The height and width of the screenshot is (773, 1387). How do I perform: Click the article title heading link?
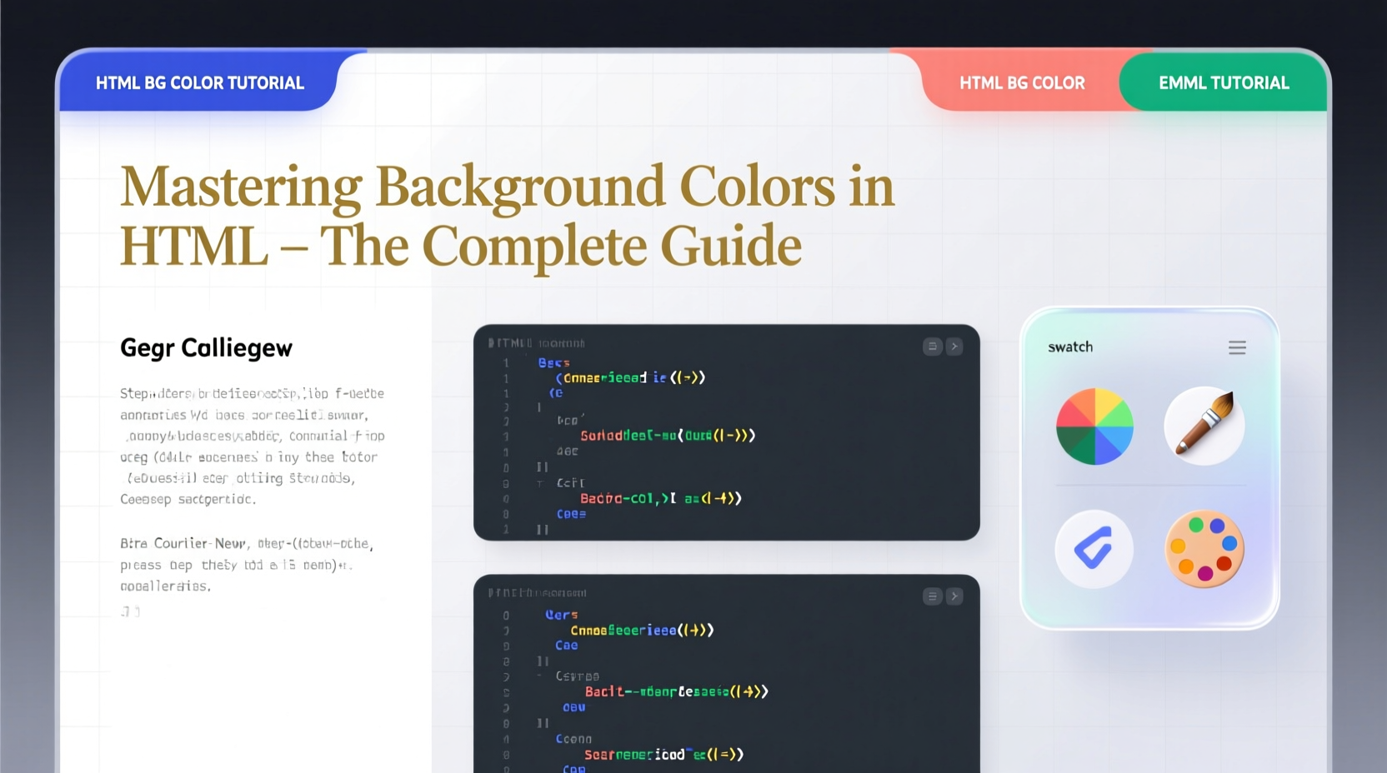coord(507,215)
